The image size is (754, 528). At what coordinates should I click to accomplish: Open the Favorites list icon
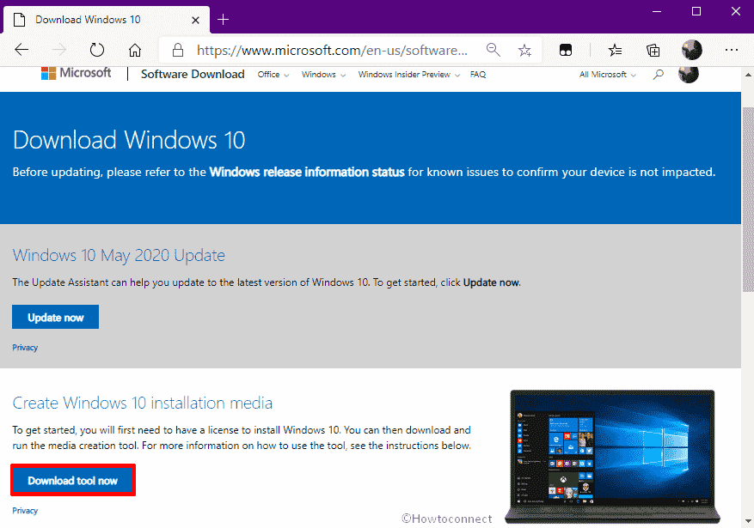pos(615,50)
